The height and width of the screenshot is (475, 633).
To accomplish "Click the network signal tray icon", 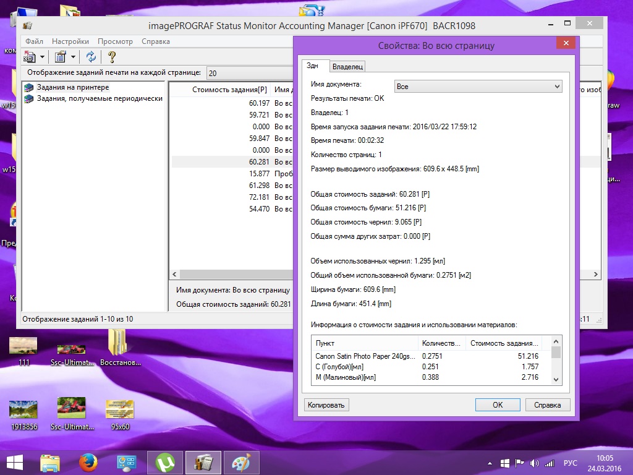I will click(x=549, y=463).
